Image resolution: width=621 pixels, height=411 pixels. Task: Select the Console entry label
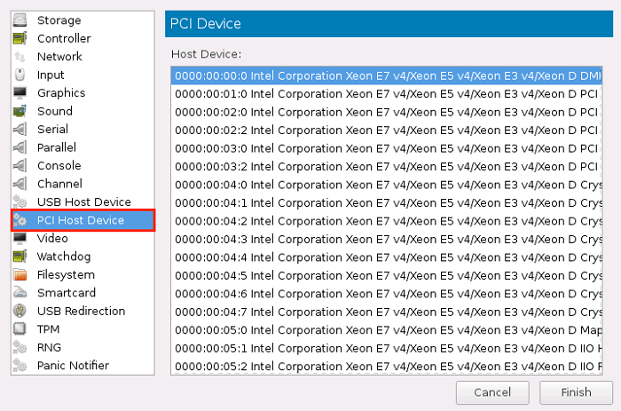coord(59,166)
